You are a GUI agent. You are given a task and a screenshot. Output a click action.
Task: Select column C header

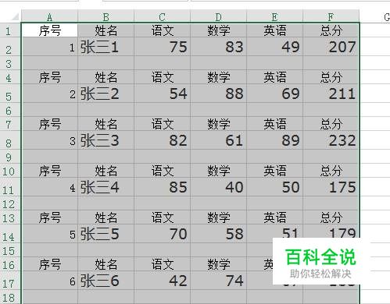[162, 17]
